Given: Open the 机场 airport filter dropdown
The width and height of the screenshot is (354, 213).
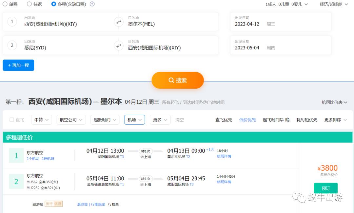Looking at the screenshot, I should [134, 120].
